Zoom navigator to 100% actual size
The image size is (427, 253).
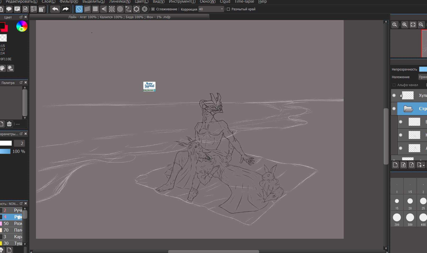(x=395, y=25)
